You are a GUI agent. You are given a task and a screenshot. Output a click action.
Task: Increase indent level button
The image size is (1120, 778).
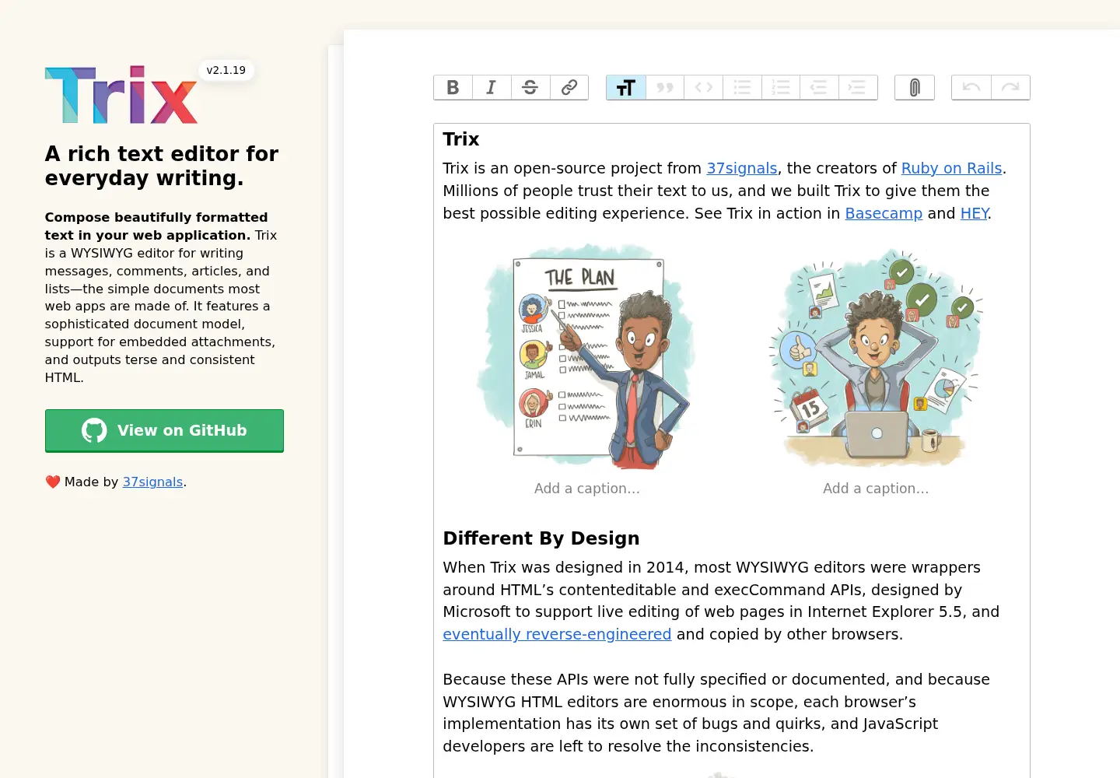(x=858, y=87)
